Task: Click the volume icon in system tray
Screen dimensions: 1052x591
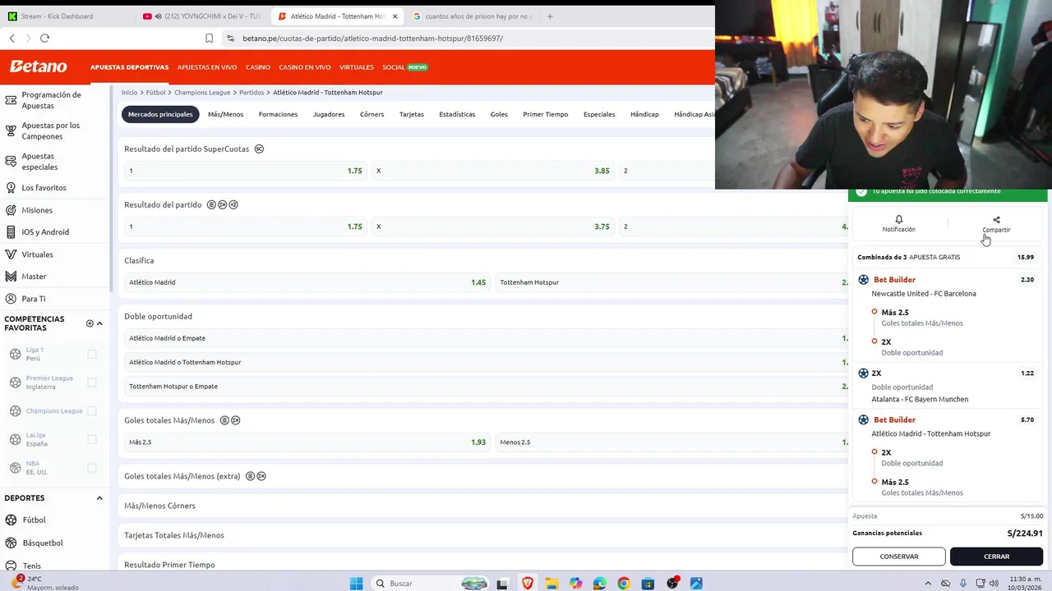Action: pyautogui.click(x=994, y=583)
